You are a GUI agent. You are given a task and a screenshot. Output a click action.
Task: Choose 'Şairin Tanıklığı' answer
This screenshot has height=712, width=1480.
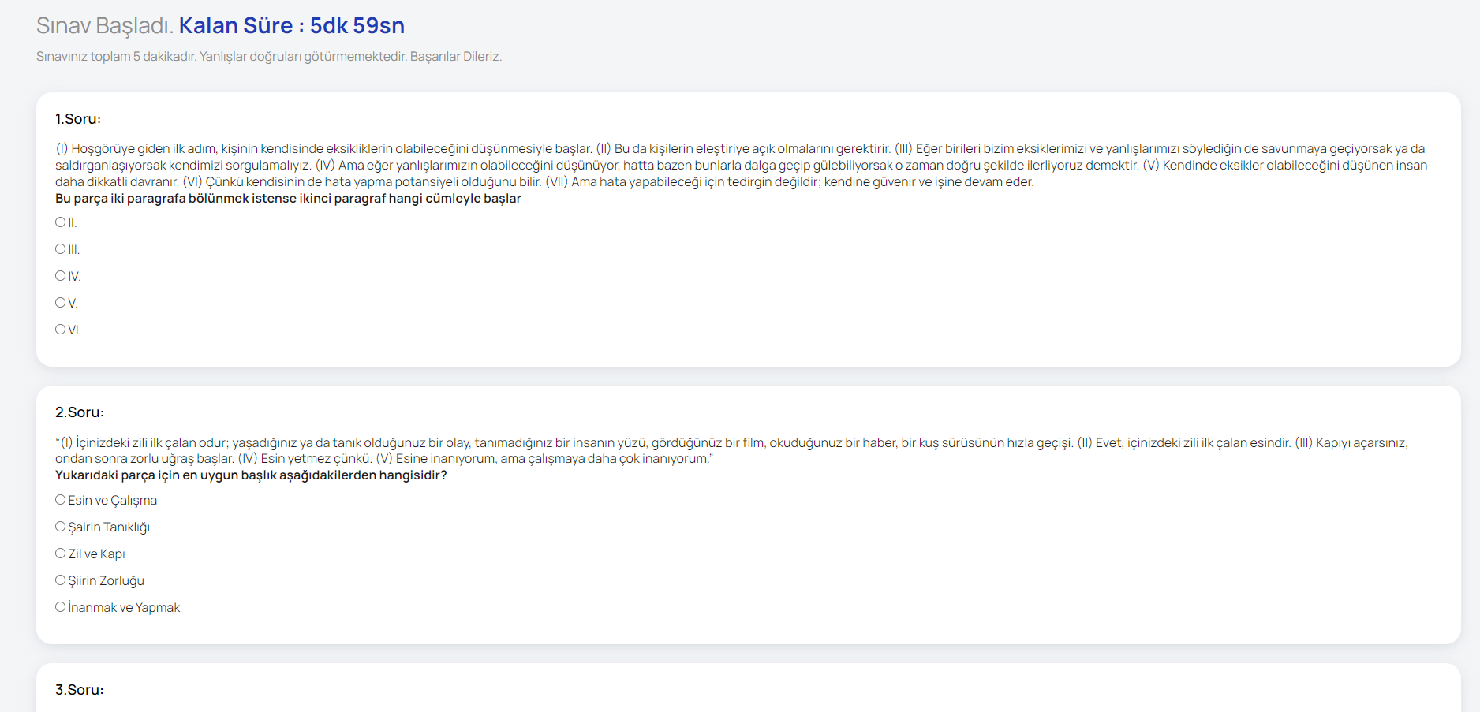tap(60, 527)
